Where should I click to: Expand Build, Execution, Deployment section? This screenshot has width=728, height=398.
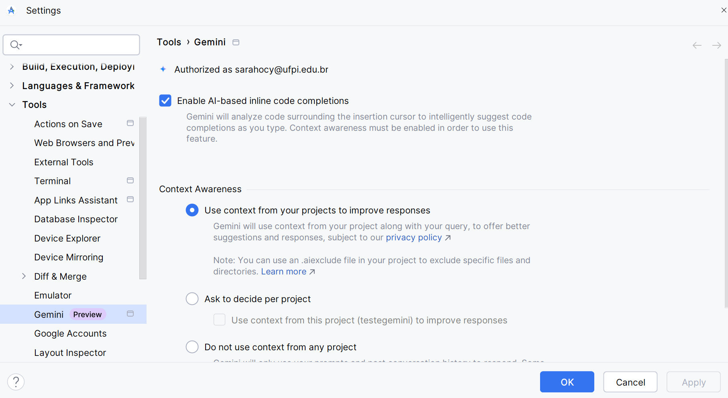coord(12,67)
